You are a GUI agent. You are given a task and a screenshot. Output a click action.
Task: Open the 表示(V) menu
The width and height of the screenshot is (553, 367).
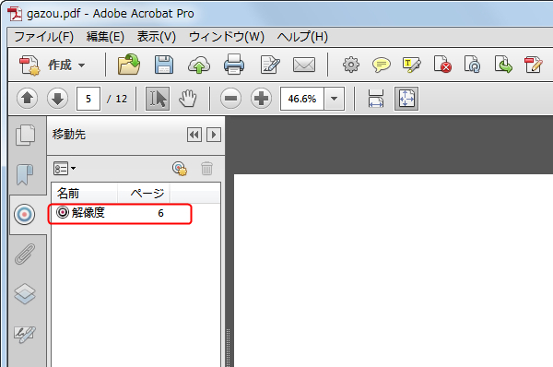click(x=157, y=37)
